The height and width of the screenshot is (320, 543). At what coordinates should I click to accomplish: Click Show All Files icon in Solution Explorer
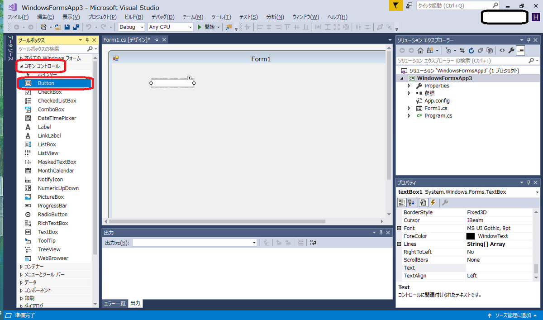click(490, 51)
